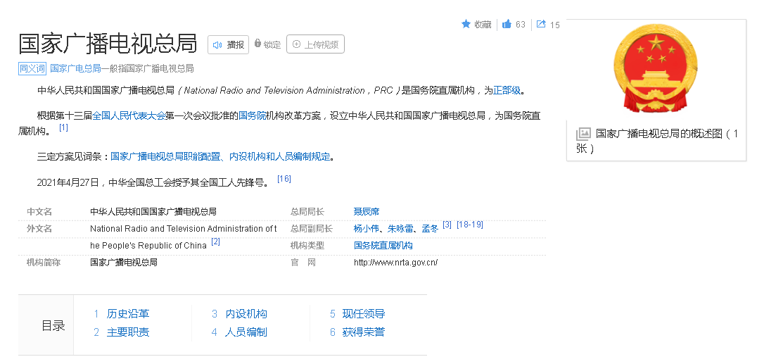The image size is (757, 364).
Task: Click the 中文名 field label
Action: 39,212
